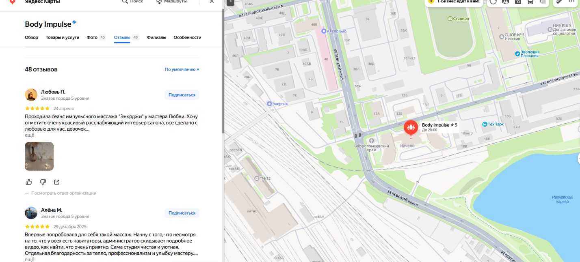Like Любовь П. review with thumbs up
Screen dimensions: 580x262
click(x=29, y=182)
